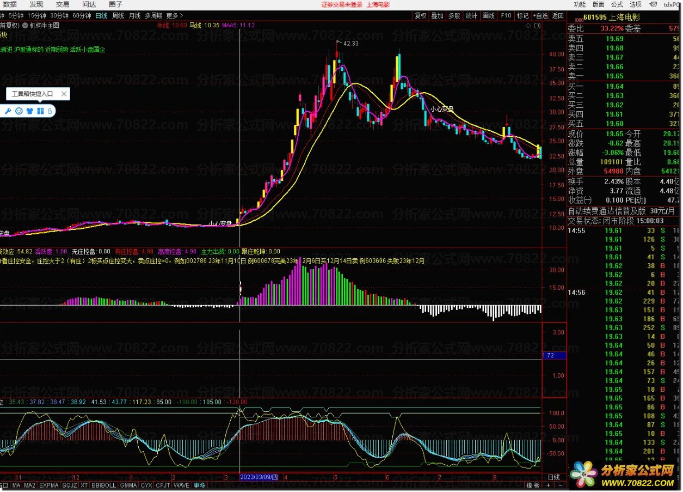
Task: Select the 日线 daily period tab
Action: [101, 16]
